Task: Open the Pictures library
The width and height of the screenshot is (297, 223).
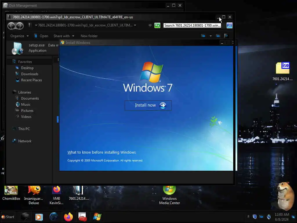Action: coord(25,110)
